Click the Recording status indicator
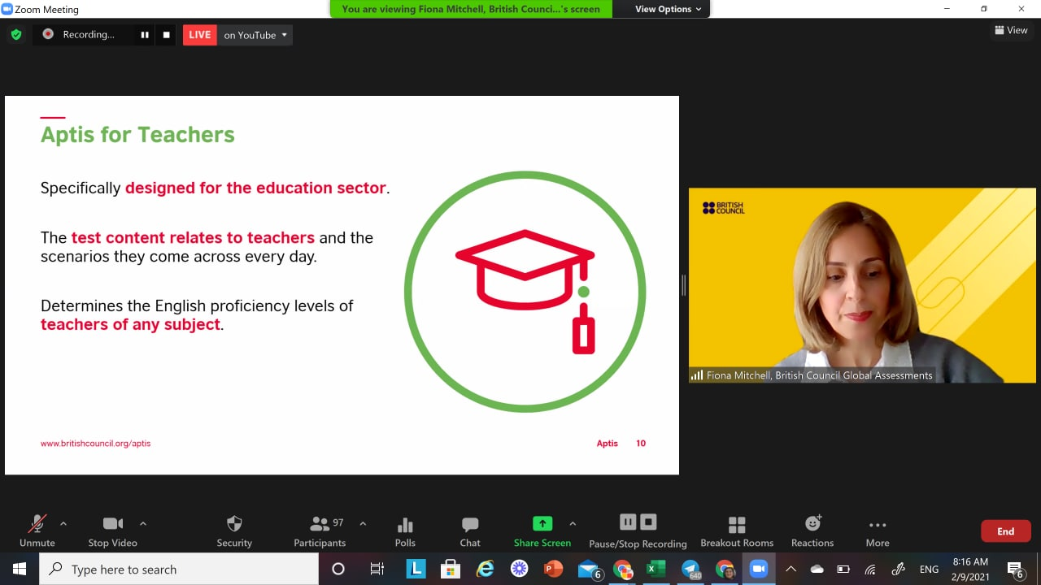The image size is (1041, 585). [x=80, y=35]
